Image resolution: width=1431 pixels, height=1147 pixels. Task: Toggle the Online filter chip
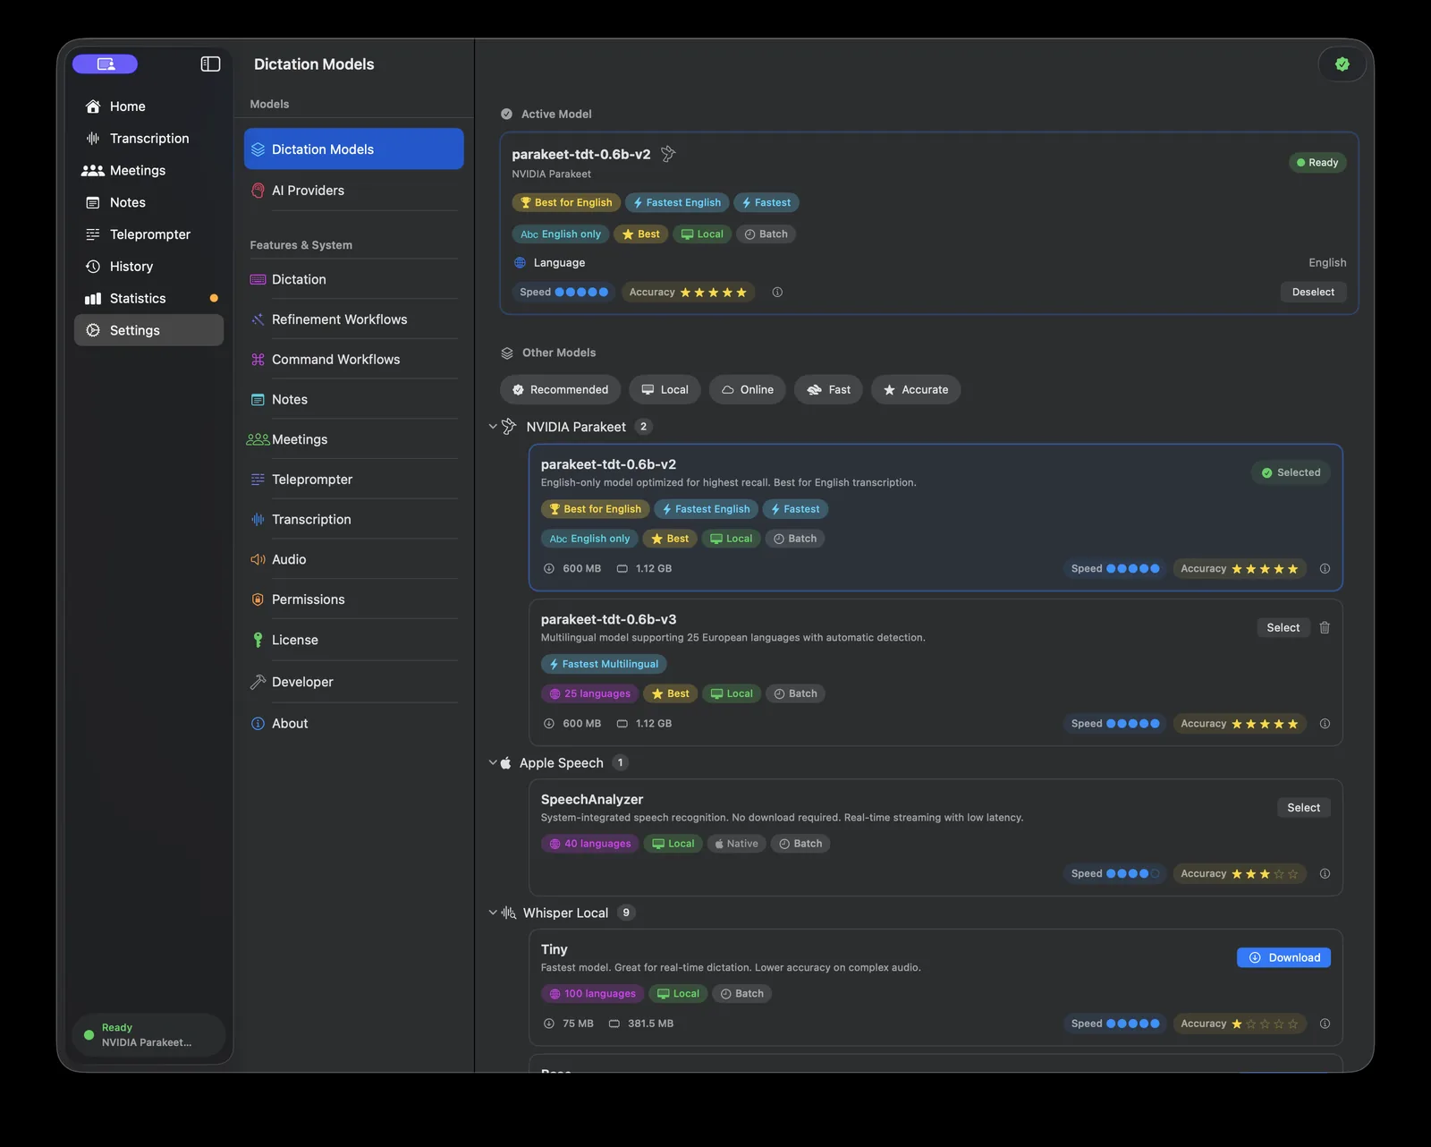pos(748,389)
